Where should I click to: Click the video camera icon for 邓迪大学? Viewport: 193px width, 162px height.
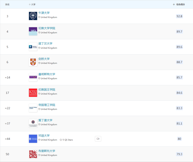(98, 139)
